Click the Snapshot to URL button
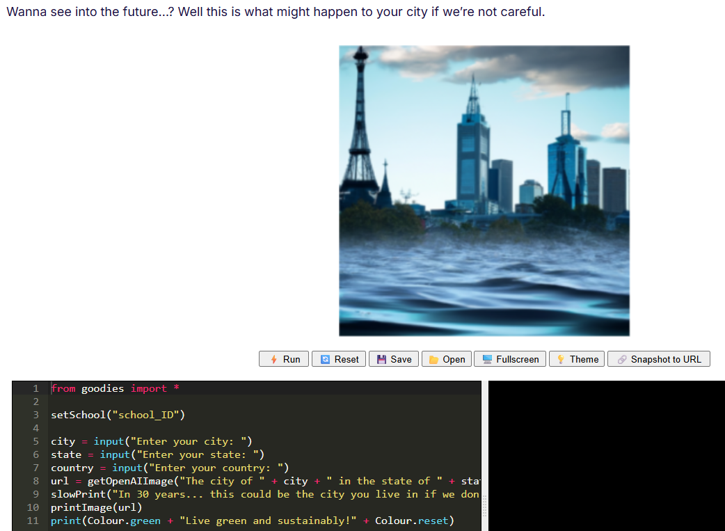 click(658, 359)
